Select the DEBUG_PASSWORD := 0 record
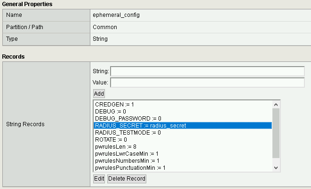Viewport: 311px width, 189px height. tap(183, 119)
